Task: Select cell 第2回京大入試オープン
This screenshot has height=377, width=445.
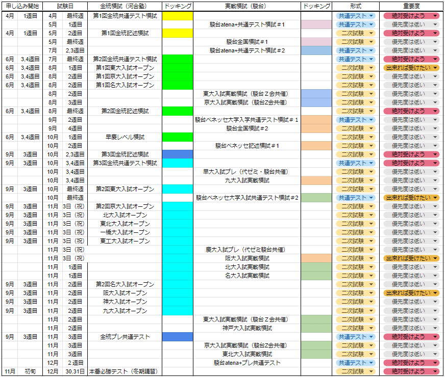Action: [x=125, y=206]
